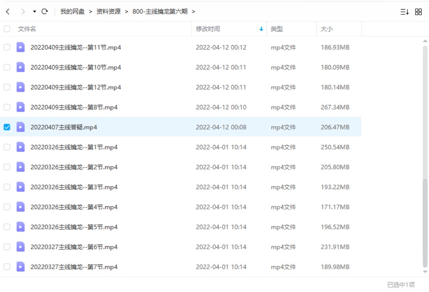
Task: Click the scrollbar down arrow
Action: (425, 272)
